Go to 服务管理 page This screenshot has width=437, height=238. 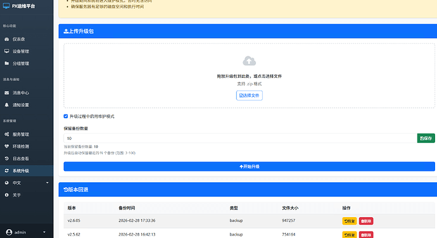27,134
